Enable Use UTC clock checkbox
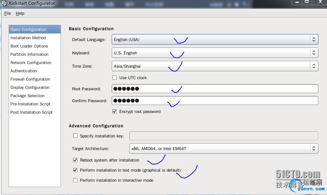327x195 pixels. [115, 78]
